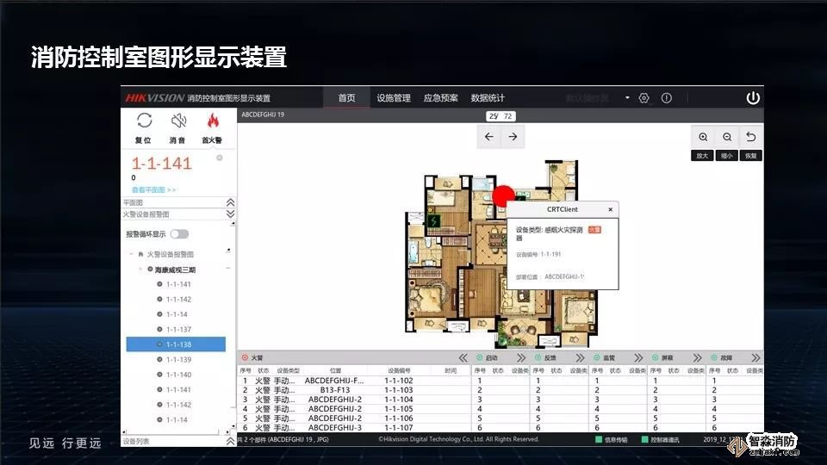Collapse the 平面图 panel section
Viewport: 827px width, 465px height.
230,202
